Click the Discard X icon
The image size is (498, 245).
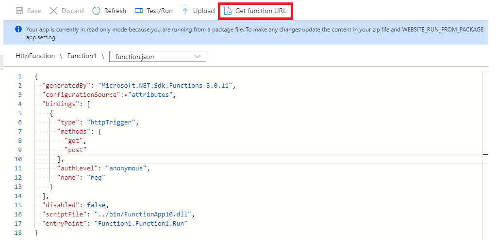click(54, 11)
